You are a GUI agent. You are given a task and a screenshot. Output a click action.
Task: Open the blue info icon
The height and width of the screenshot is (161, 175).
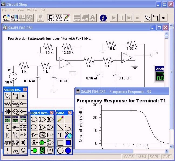103,18
